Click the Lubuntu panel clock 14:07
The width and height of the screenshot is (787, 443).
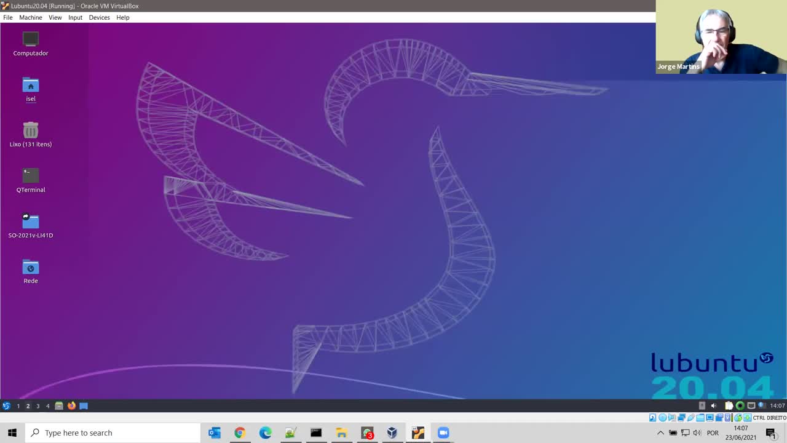[777, 405]
